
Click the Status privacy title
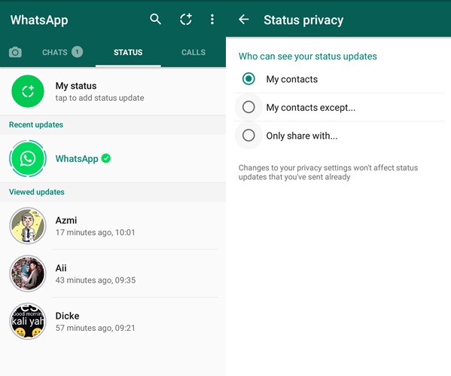(x=303, y=20)
